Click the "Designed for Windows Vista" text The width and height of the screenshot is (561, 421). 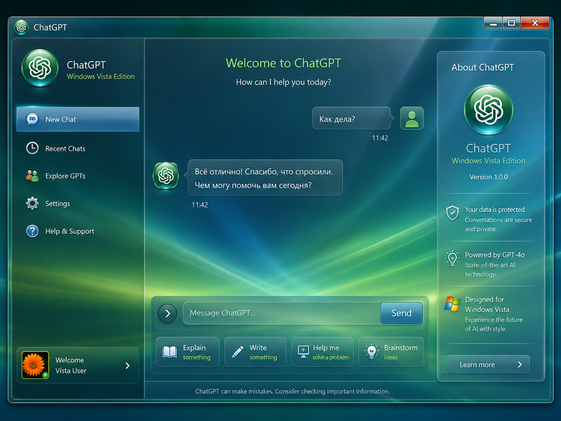click(487, 304)
